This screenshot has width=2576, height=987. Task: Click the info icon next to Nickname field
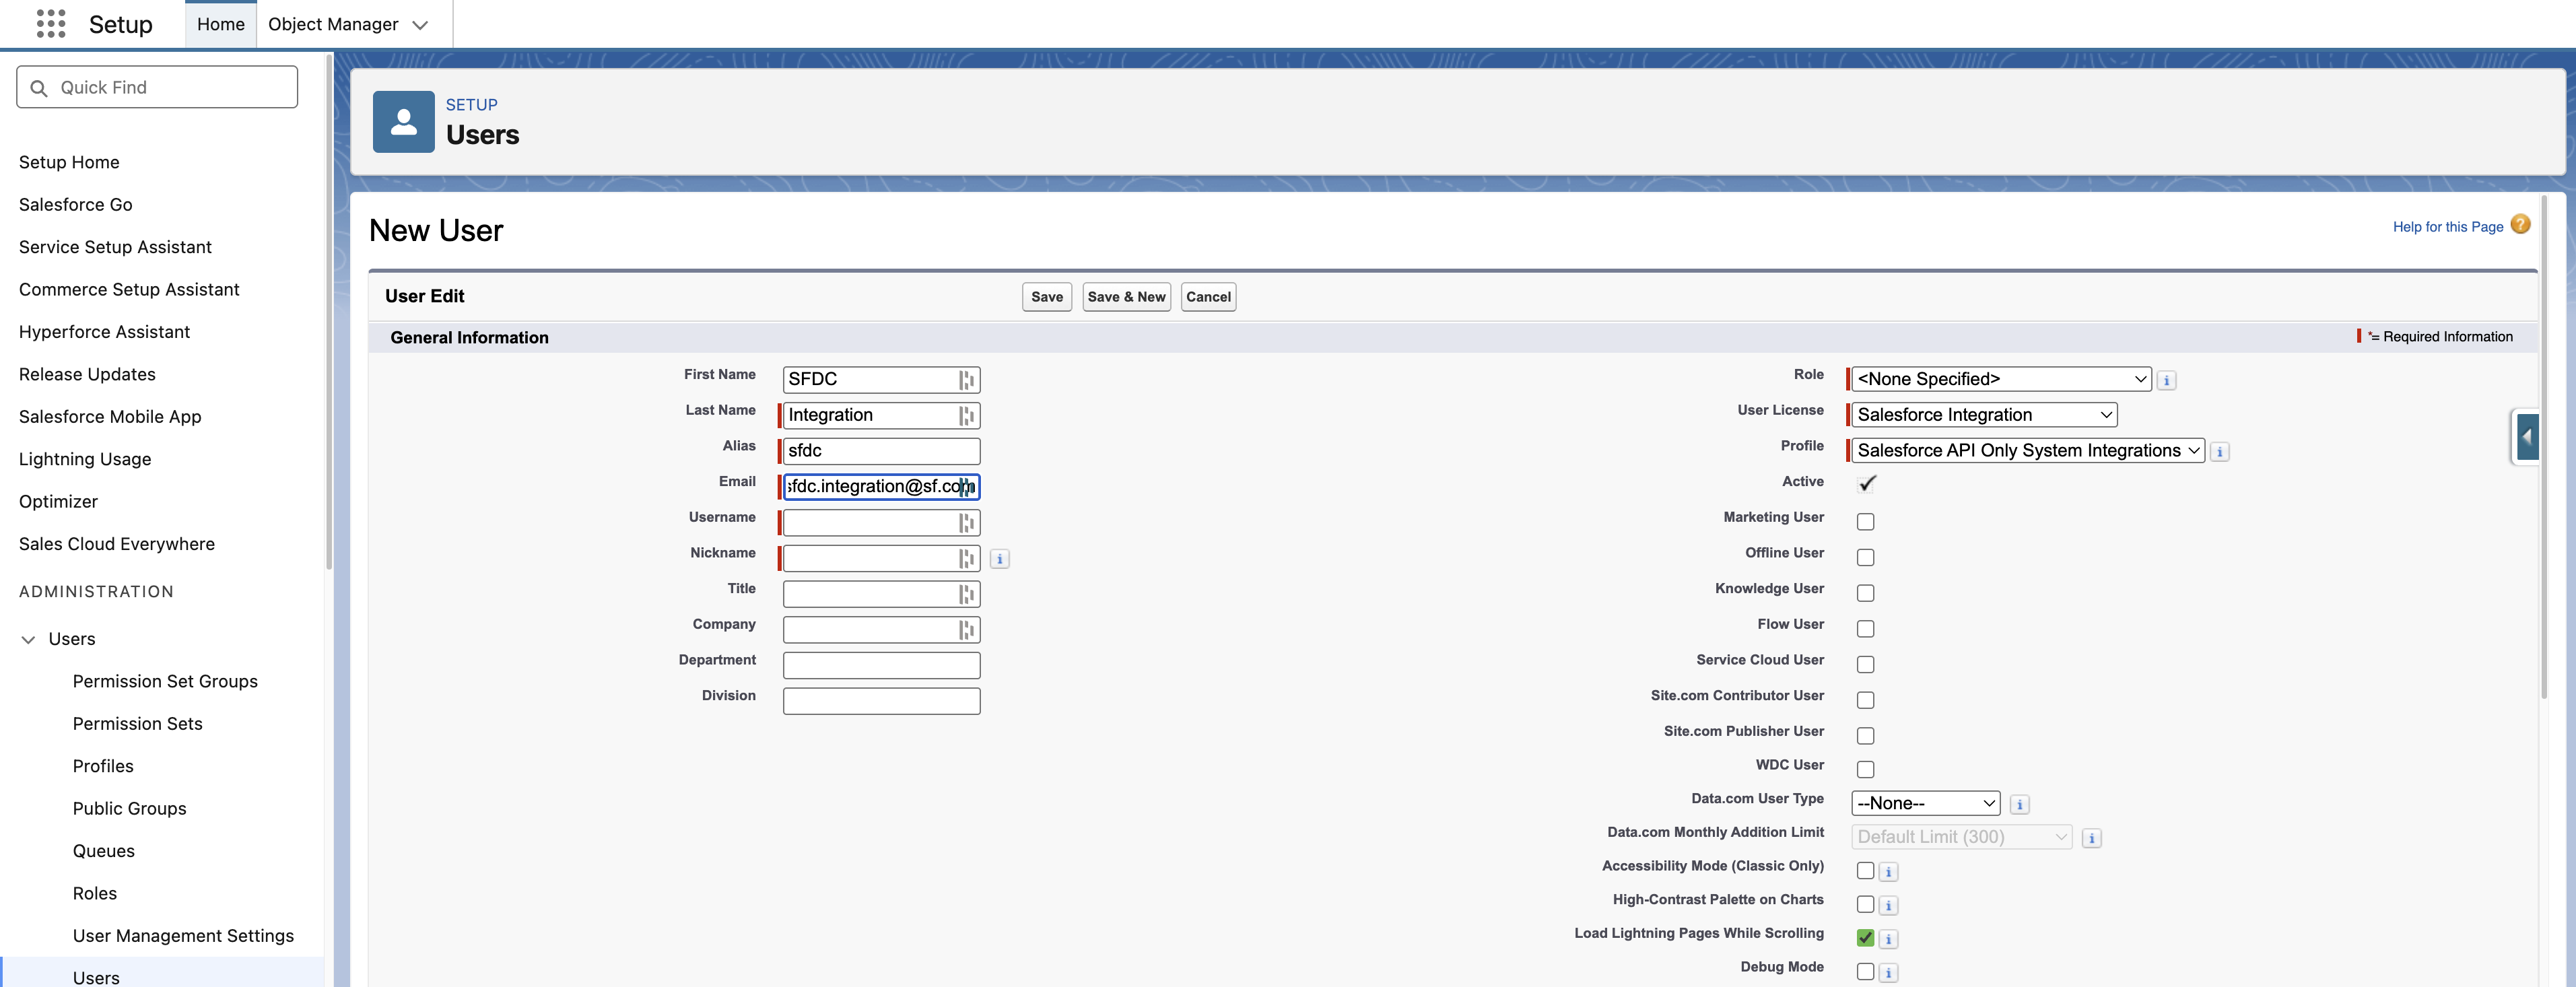pyautogui.click(x=999, y=559)
